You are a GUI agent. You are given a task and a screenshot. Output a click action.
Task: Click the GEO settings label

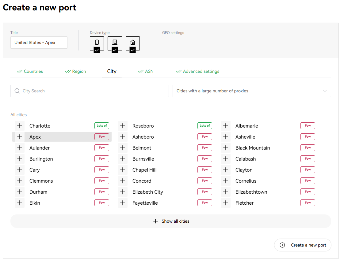point(173,33)
